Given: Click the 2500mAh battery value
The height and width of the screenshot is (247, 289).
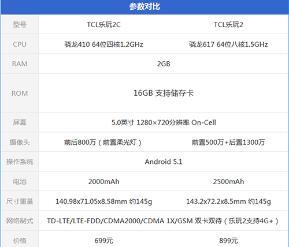Looking at the screenshot, I should pyautogui.click(x=228, y=182).
